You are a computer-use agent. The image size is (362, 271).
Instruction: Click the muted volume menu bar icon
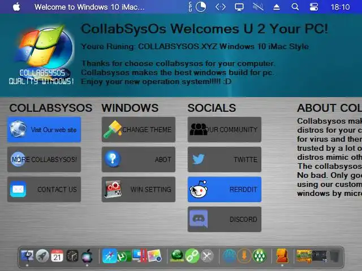(258, 7)
